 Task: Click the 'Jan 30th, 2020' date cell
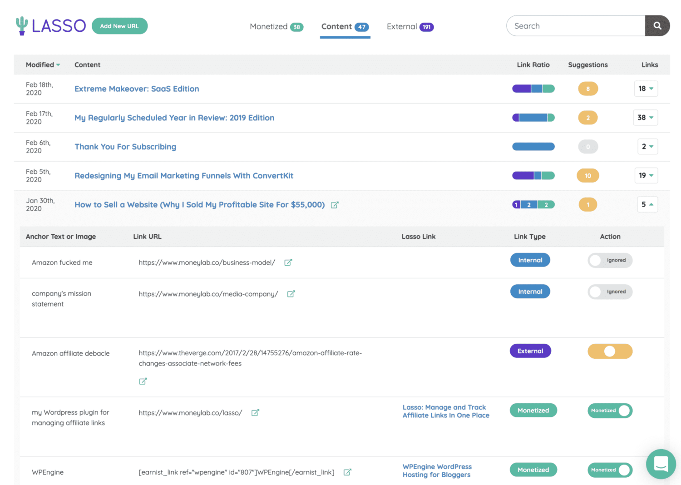click(x=40, y=205)
